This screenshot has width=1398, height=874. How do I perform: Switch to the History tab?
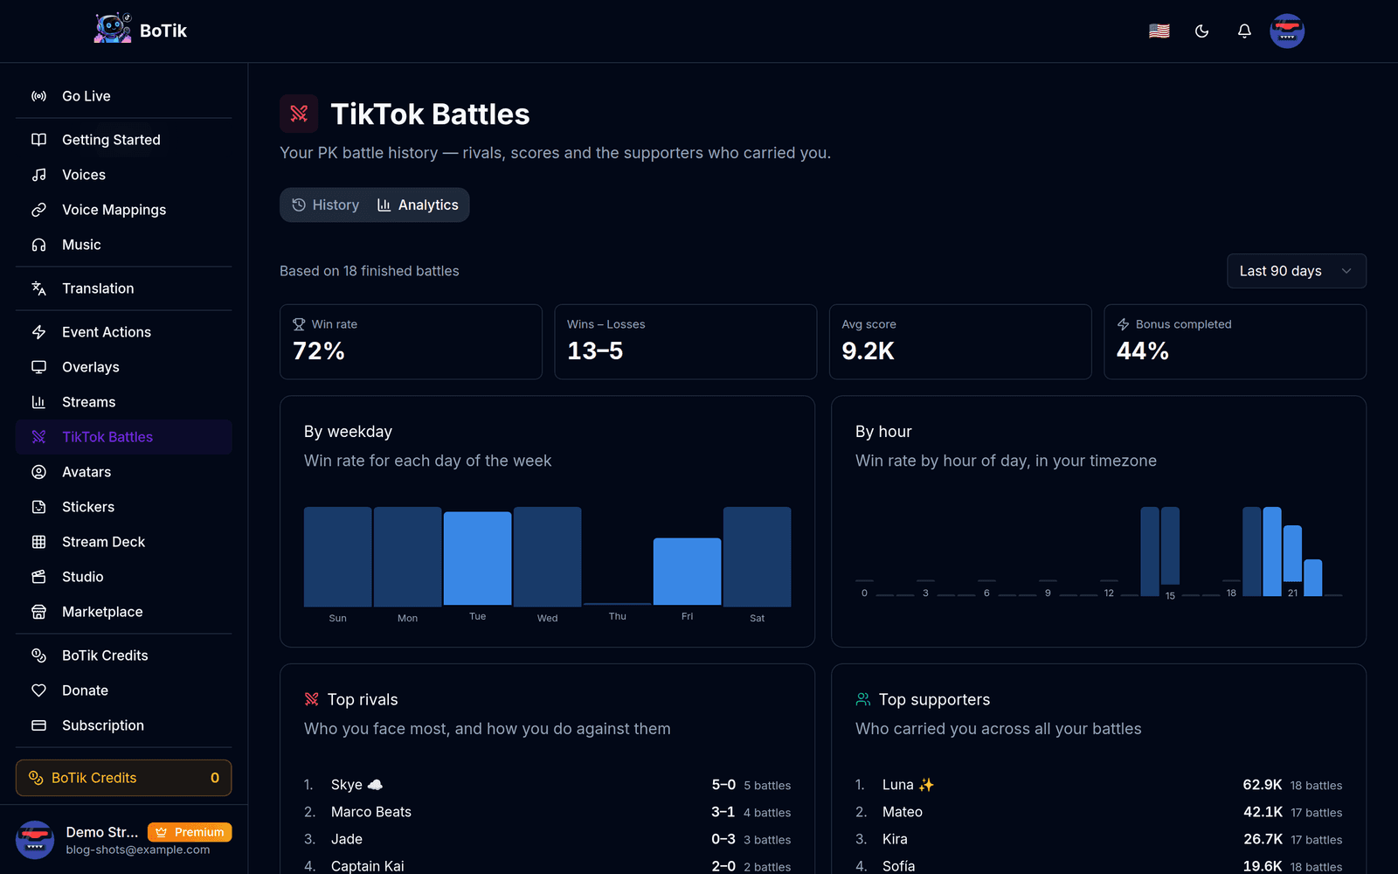(326, 205)
